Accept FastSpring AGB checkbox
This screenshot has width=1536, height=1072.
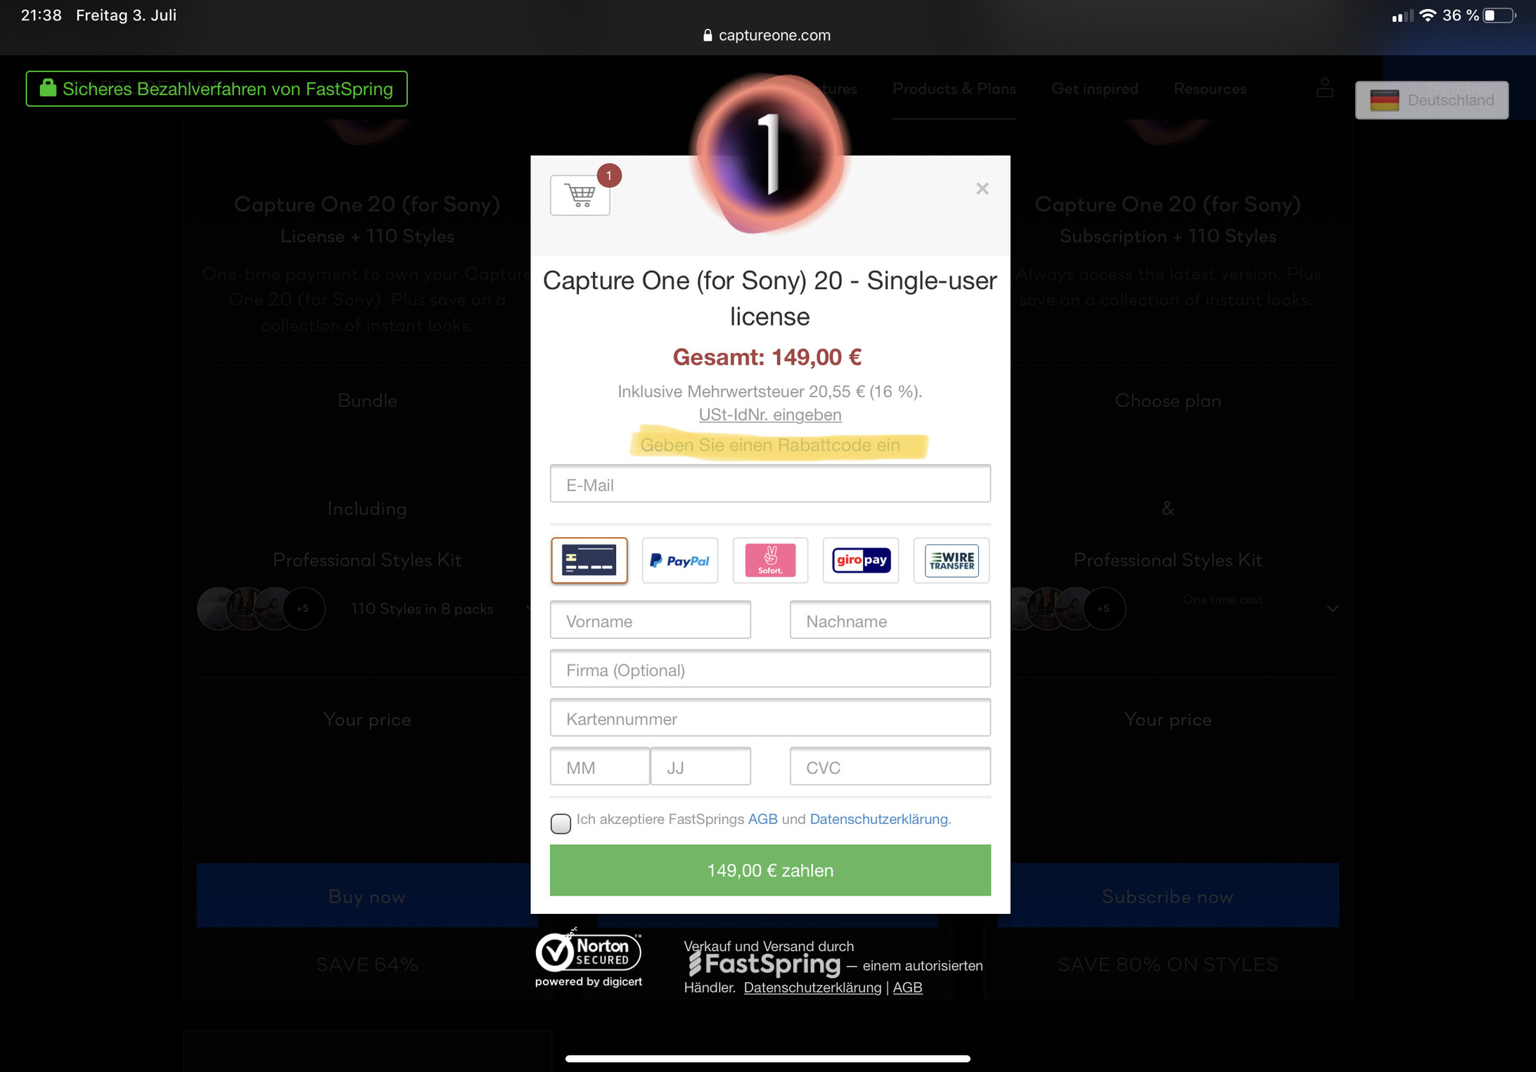tap(561, 822)
